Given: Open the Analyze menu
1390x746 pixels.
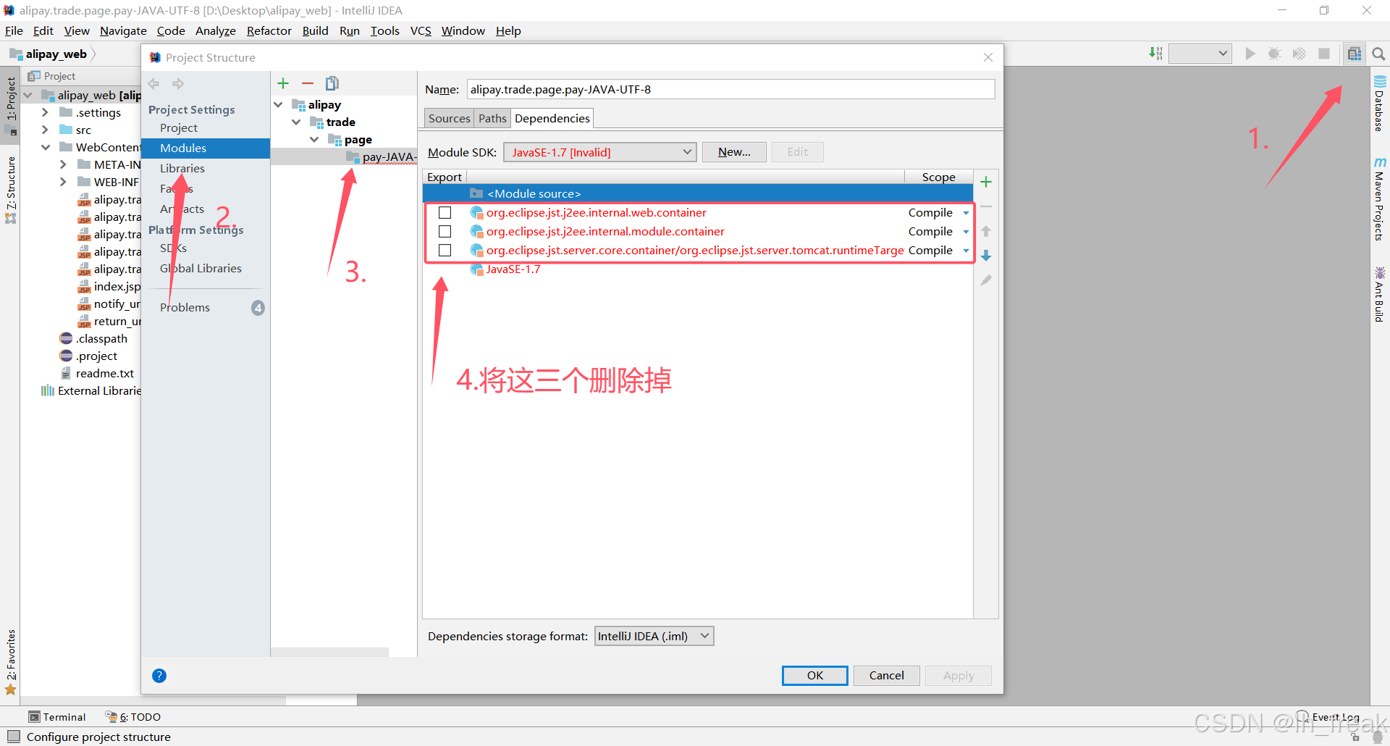Looking at the screenshot, I should coord(216,31).
